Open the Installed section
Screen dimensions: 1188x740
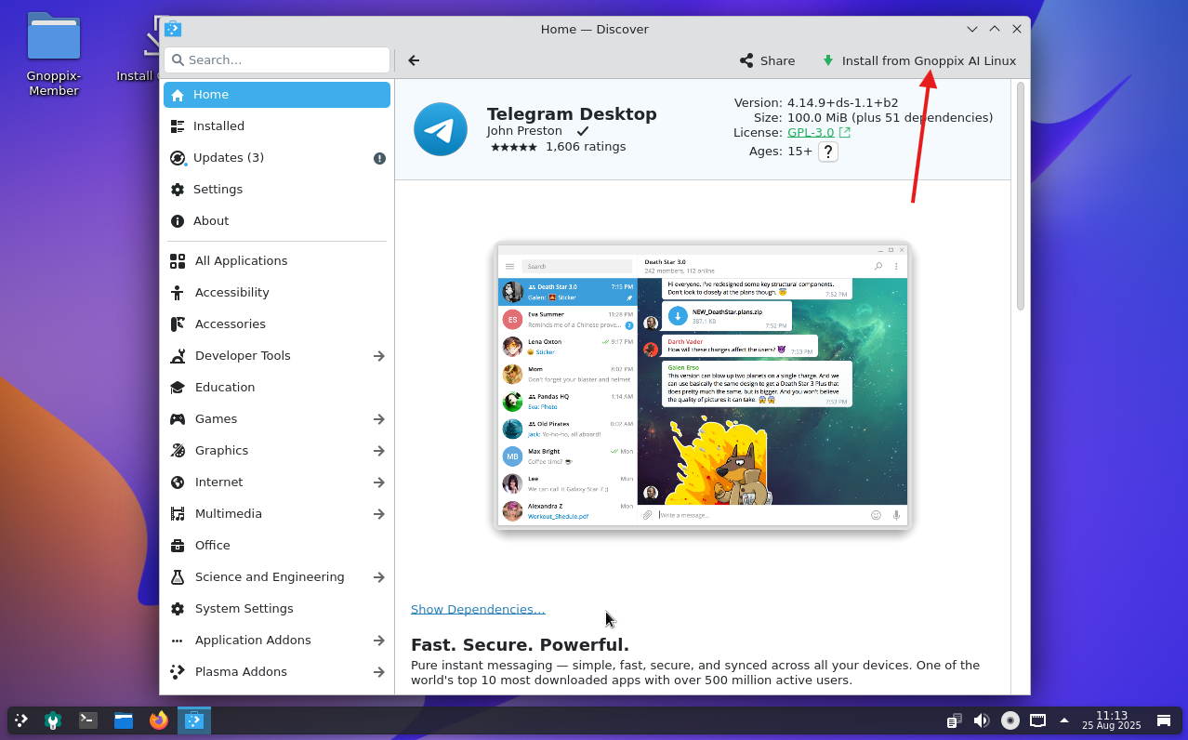pyautogui.click(x=218, y=126)
